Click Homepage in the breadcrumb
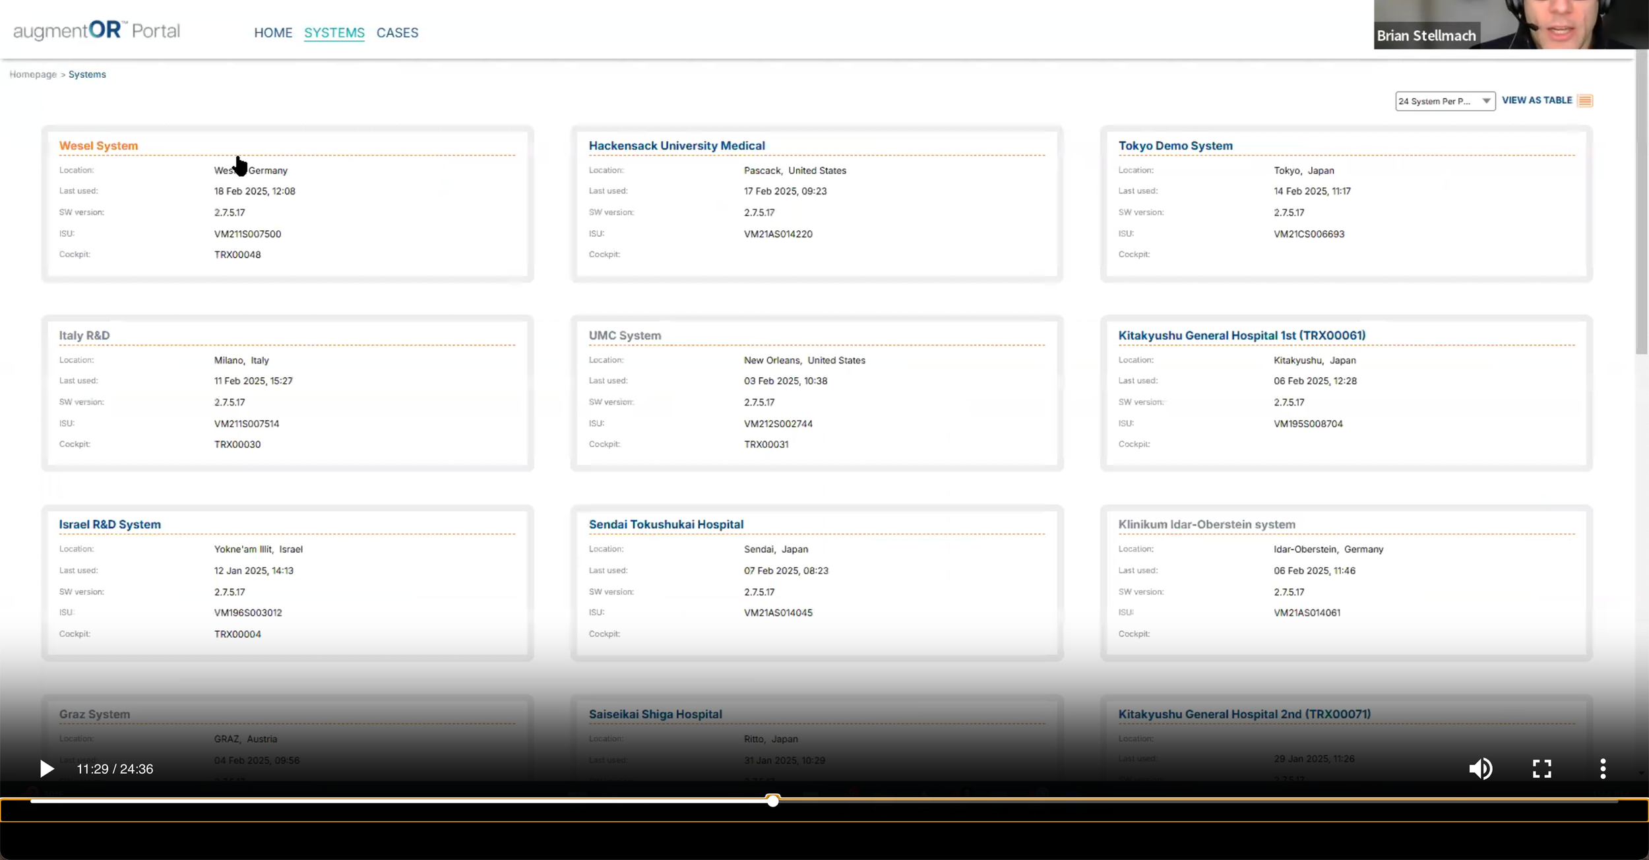 click(33, 75)
